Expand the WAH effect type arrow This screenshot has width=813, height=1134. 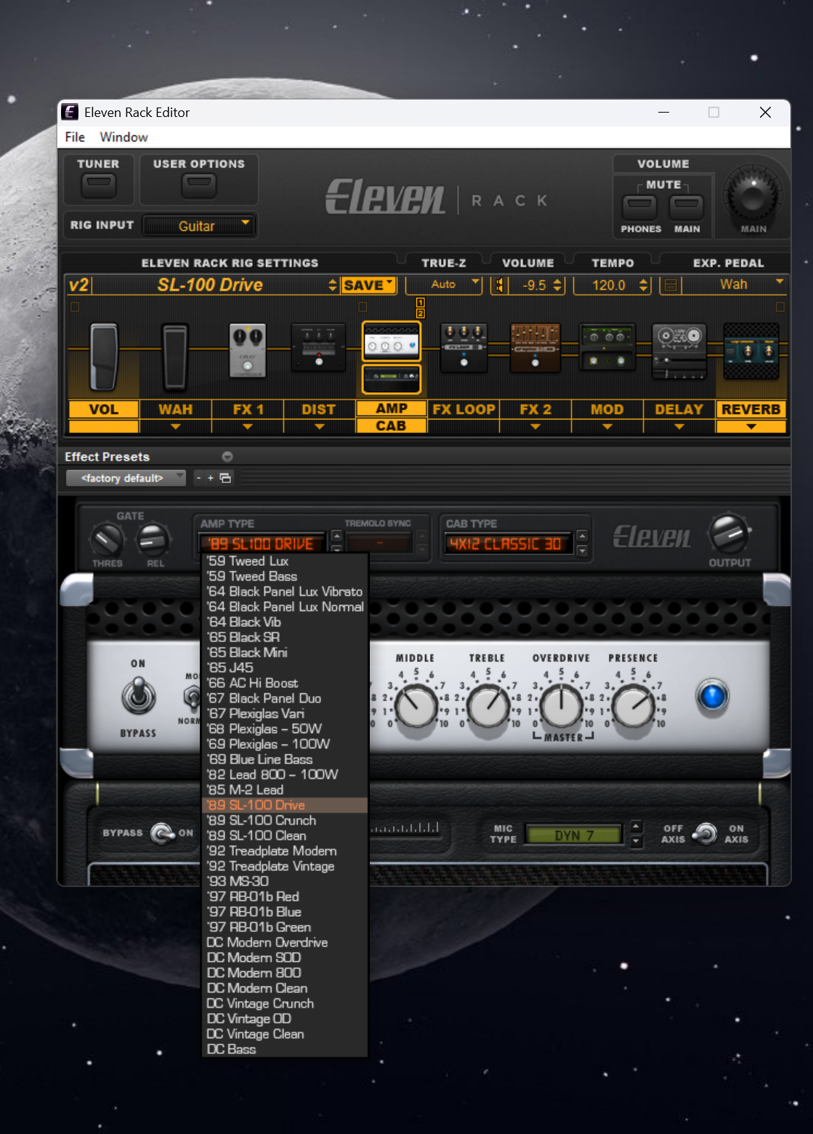175,426
